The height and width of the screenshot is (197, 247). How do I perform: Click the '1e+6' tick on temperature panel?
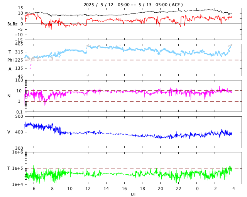click(17, 152)
